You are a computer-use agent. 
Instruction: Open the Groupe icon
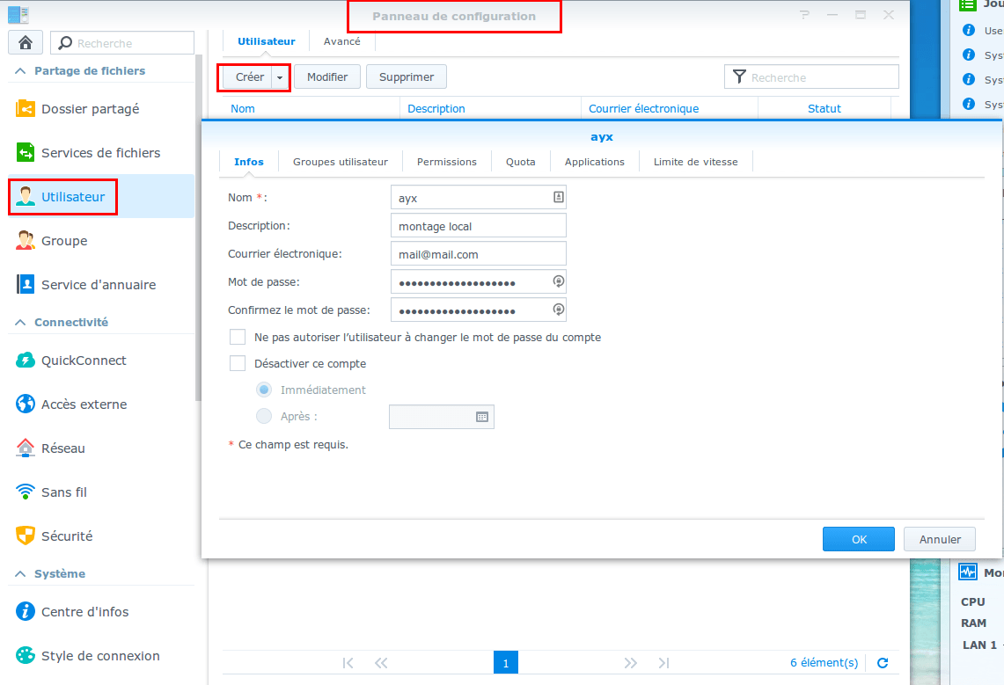25,240
